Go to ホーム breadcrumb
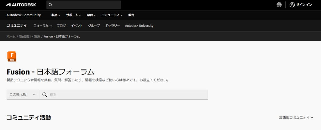Image resolution: width=321 pixels, height=130 pixels. click(x=11, y=36)
